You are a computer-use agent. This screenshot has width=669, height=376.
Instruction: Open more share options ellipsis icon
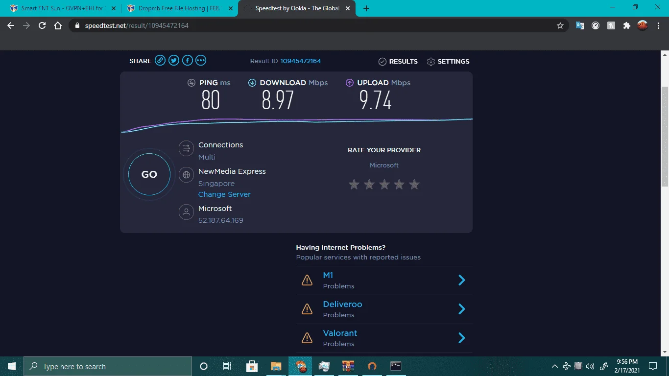tap(201, 61)
